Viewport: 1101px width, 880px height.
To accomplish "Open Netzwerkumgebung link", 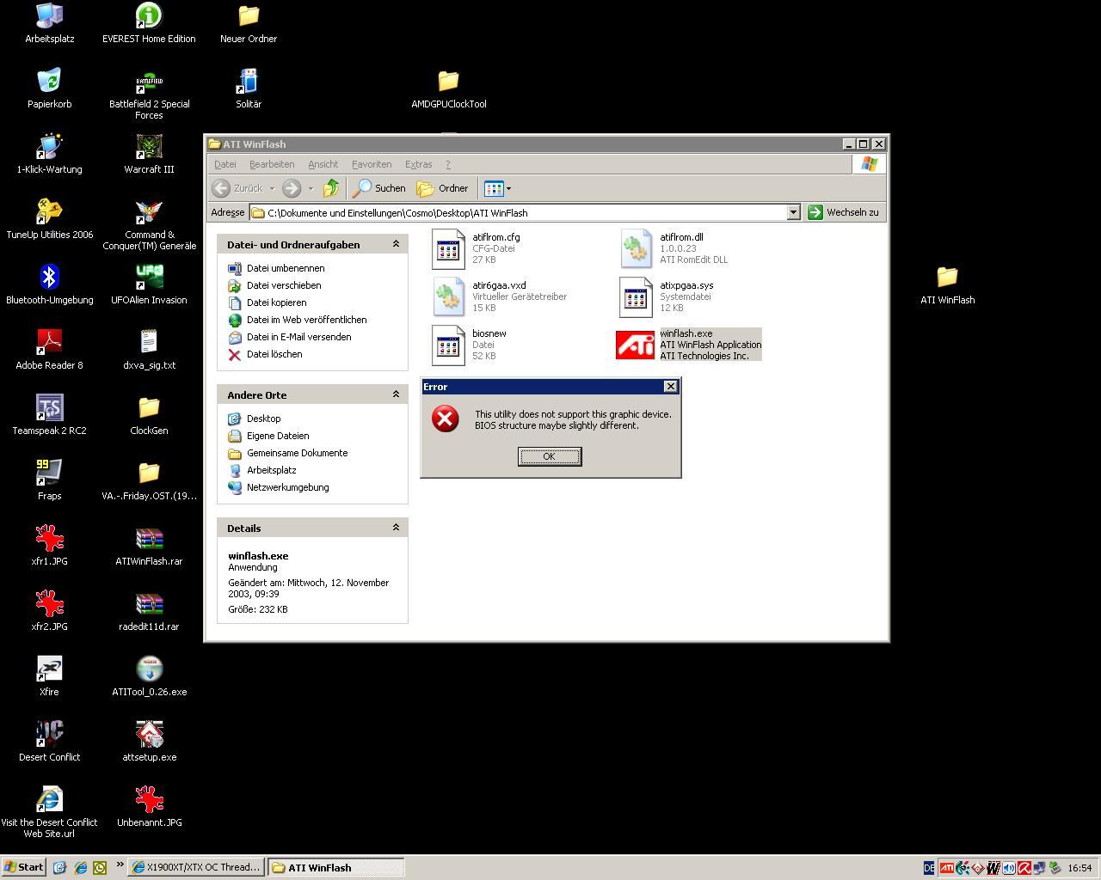I will 287,487.
